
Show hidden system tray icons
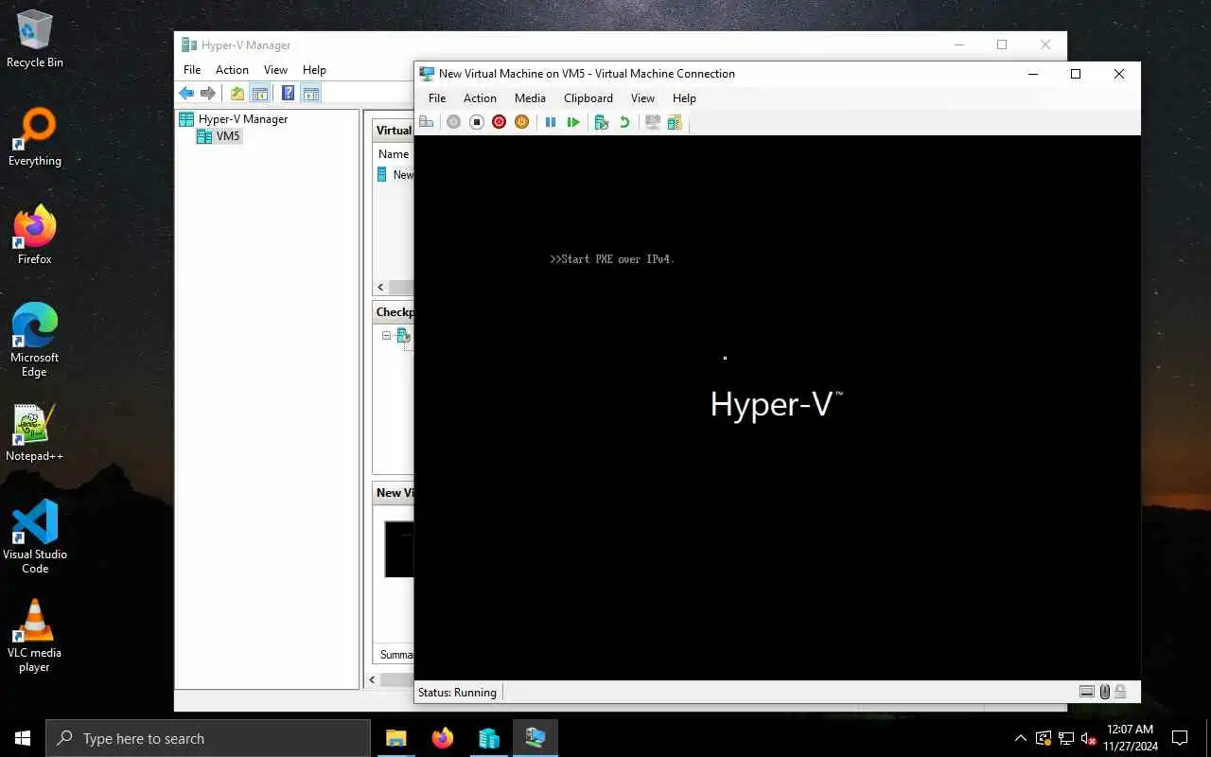click(x=1020, y=738)
